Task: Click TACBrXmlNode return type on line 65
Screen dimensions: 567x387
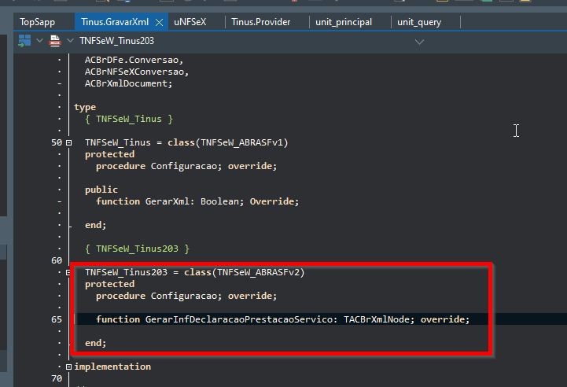Action: pyautogui.click(x=378, y=319)
